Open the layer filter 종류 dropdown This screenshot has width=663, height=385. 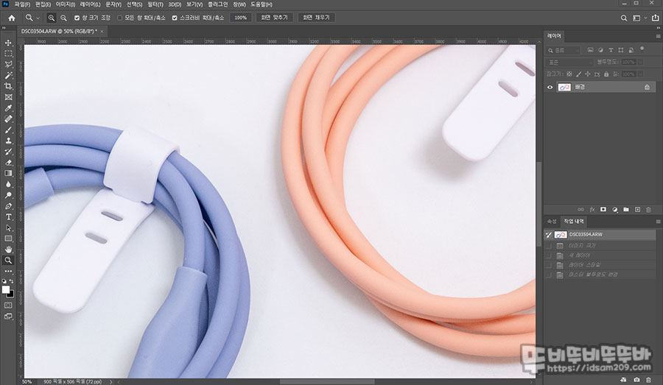click(x=564, y=50)
